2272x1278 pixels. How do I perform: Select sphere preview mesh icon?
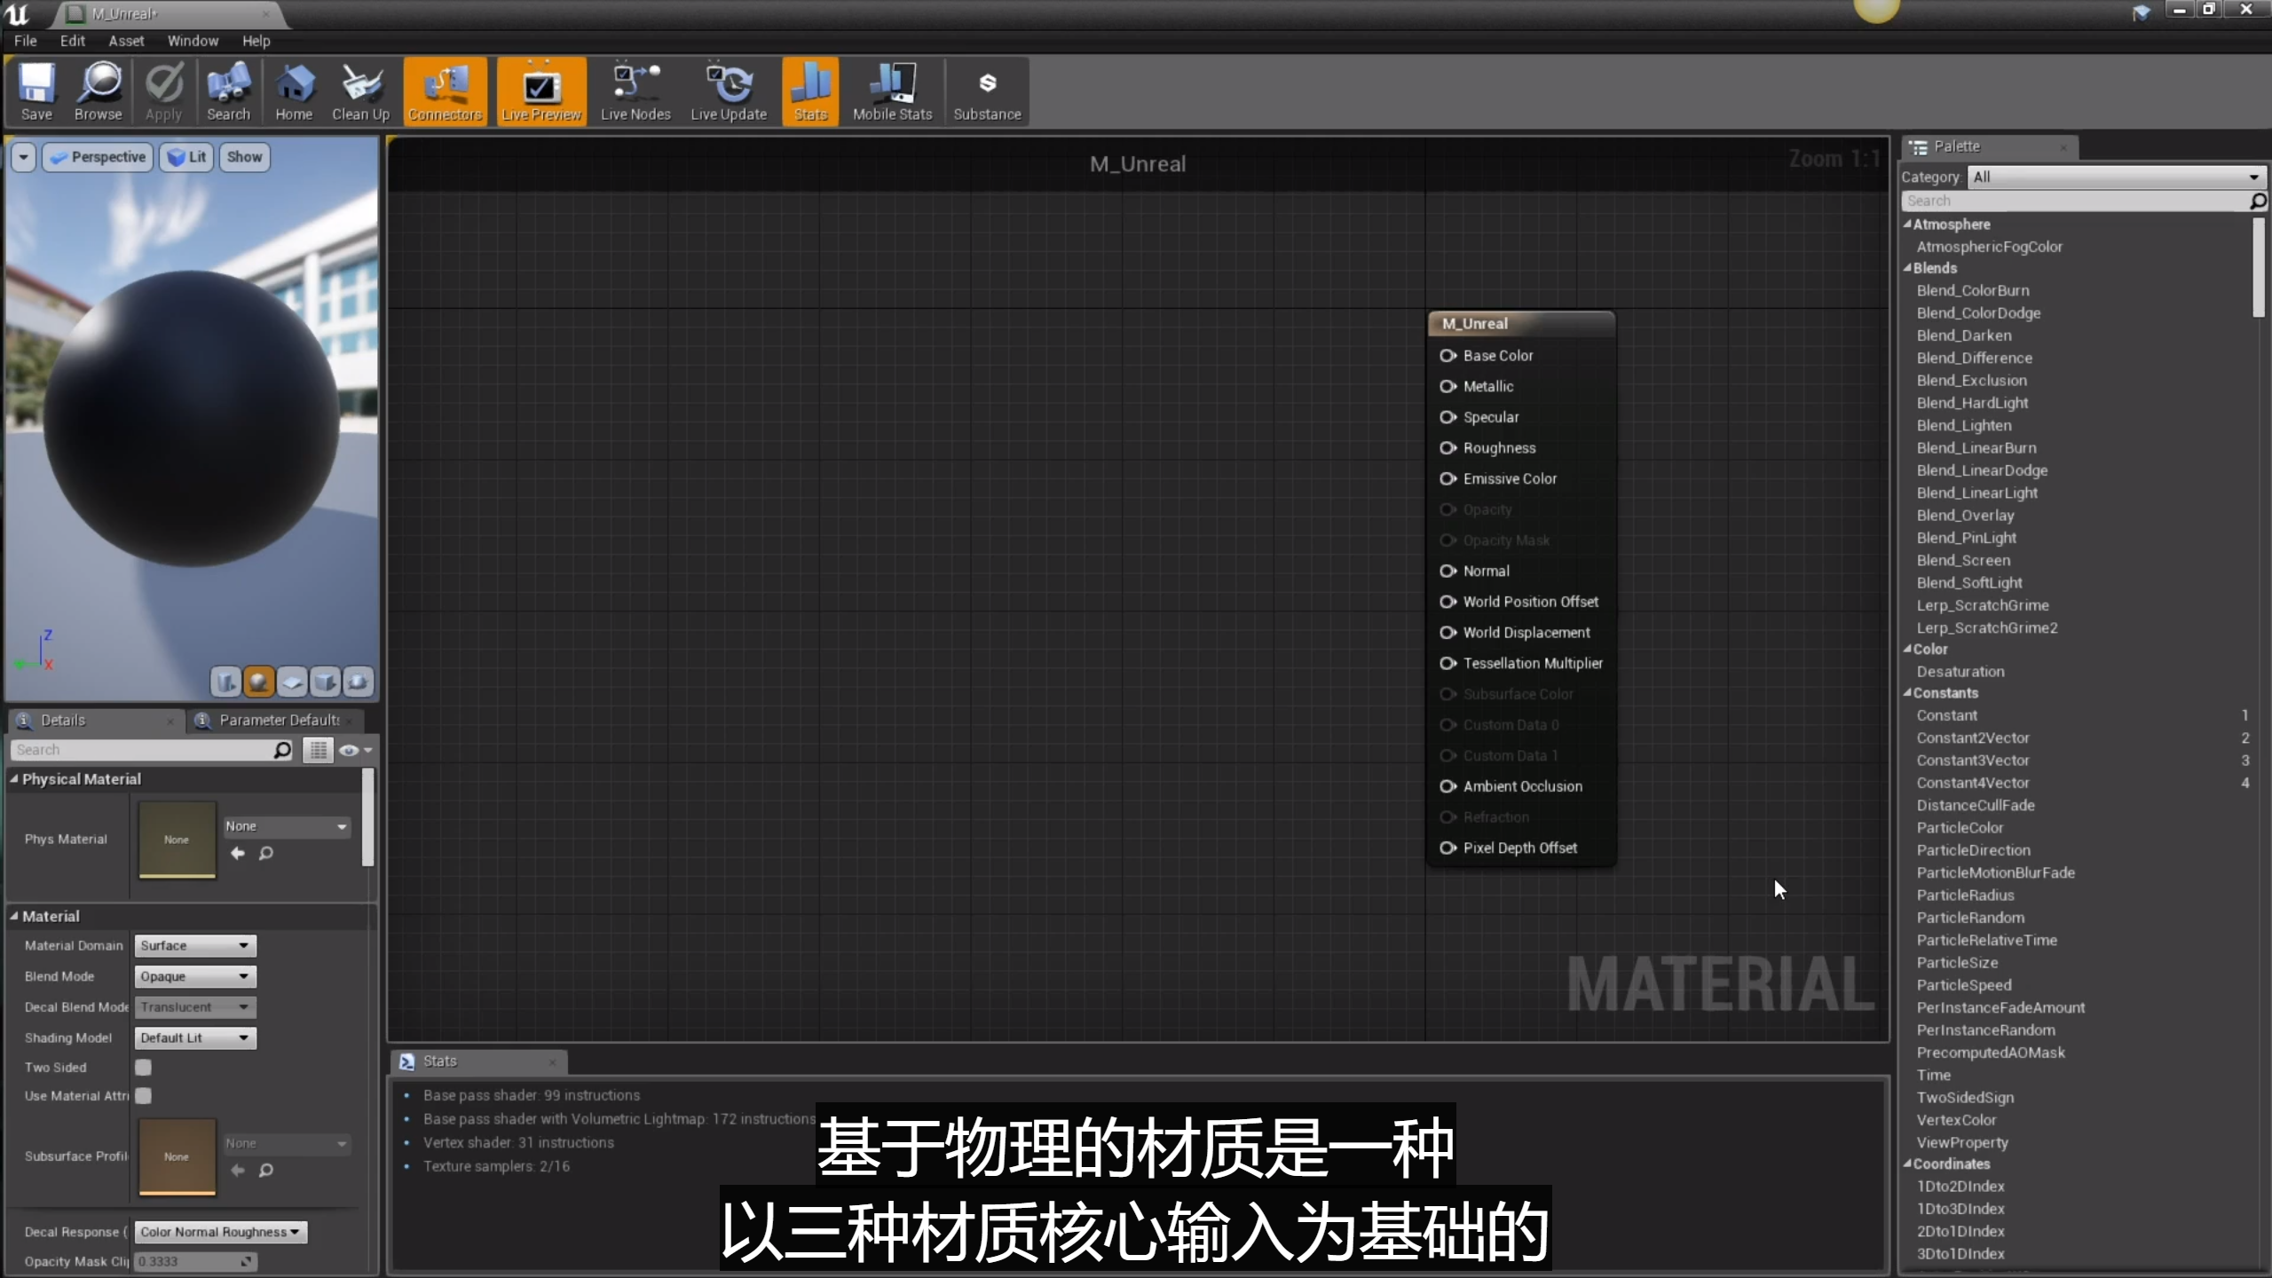coord(258,682)
